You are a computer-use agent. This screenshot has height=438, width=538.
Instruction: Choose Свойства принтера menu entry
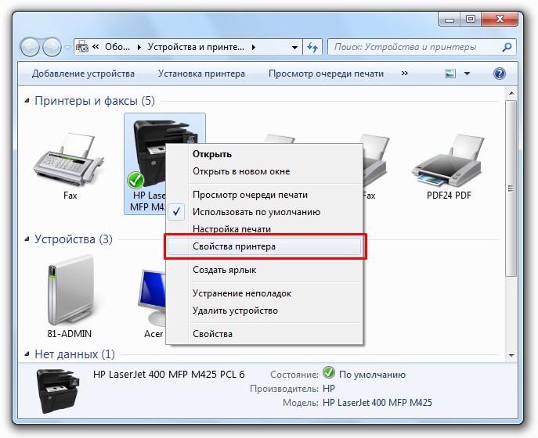point(264,246)
